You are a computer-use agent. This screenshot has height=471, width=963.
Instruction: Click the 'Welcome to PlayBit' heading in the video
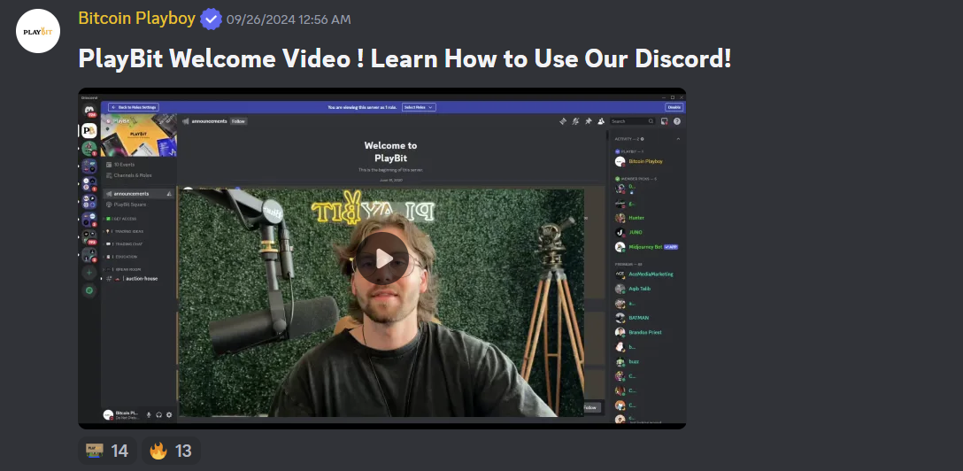[390, 151]
